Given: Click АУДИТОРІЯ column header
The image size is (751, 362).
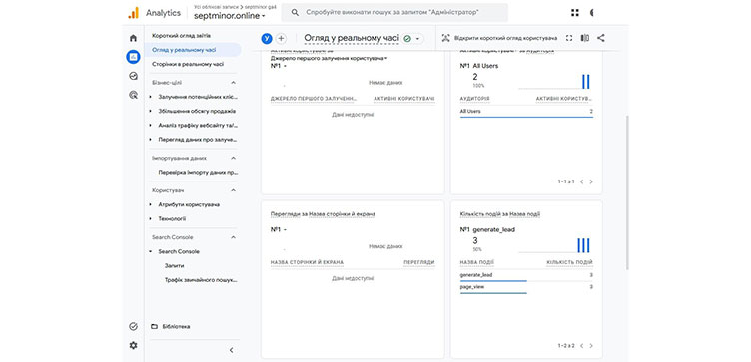Looking at the screenshot, I should pos(474,99).
